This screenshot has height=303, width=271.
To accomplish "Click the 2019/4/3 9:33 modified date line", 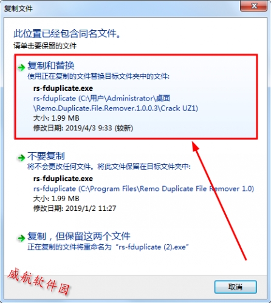I will tap(83, 128).
